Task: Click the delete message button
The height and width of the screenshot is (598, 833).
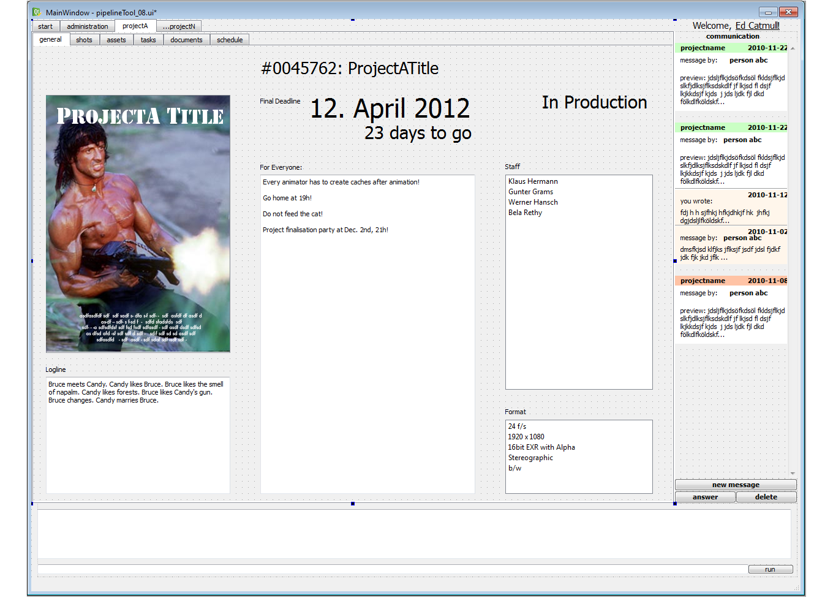Action: [x=766, y=497]
